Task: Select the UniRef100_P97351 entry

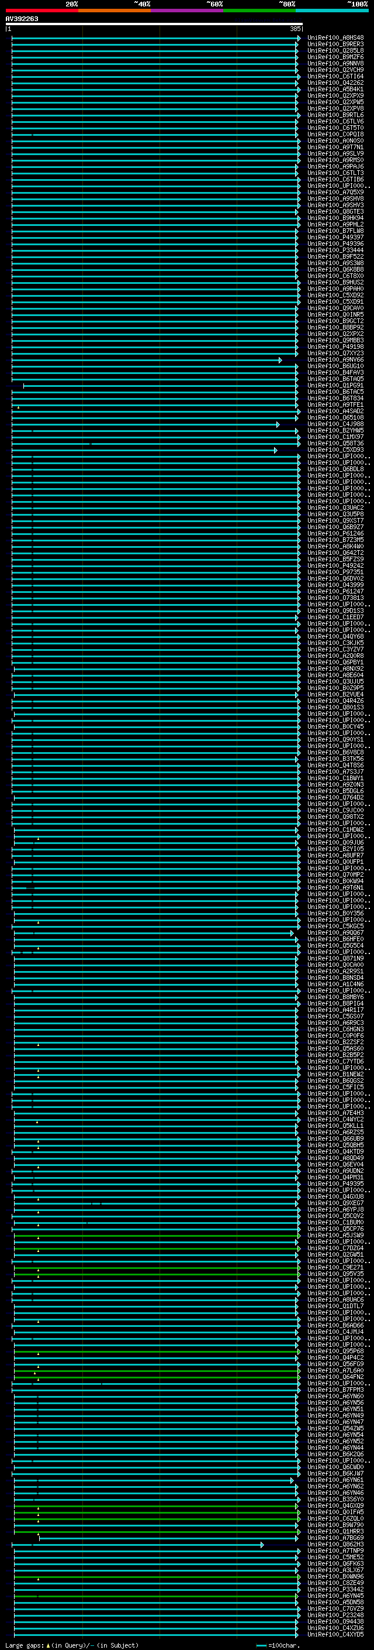Action: [335, 572]
